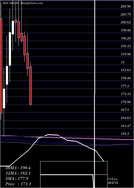Viewport: 134px width, 188px height.
Task: Click the 174.13 price axis label
Action: coord(126,94)
